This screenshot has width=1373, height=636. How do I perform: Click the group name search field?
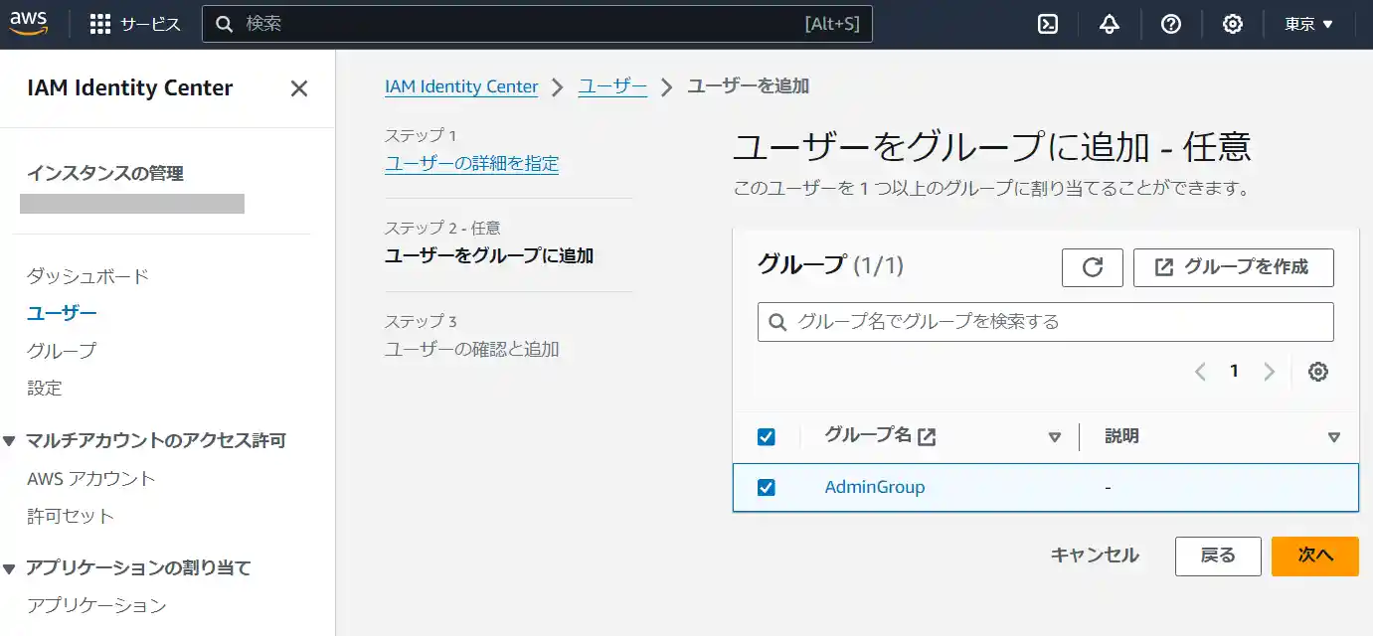tap(1044, 321)
